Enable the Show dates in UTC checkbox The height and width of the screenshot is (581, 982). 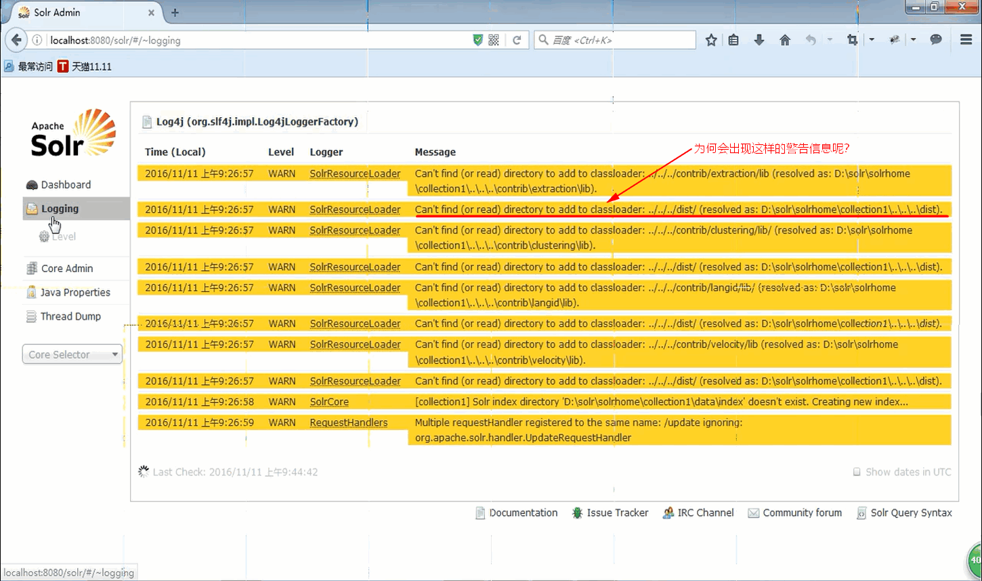856,472
